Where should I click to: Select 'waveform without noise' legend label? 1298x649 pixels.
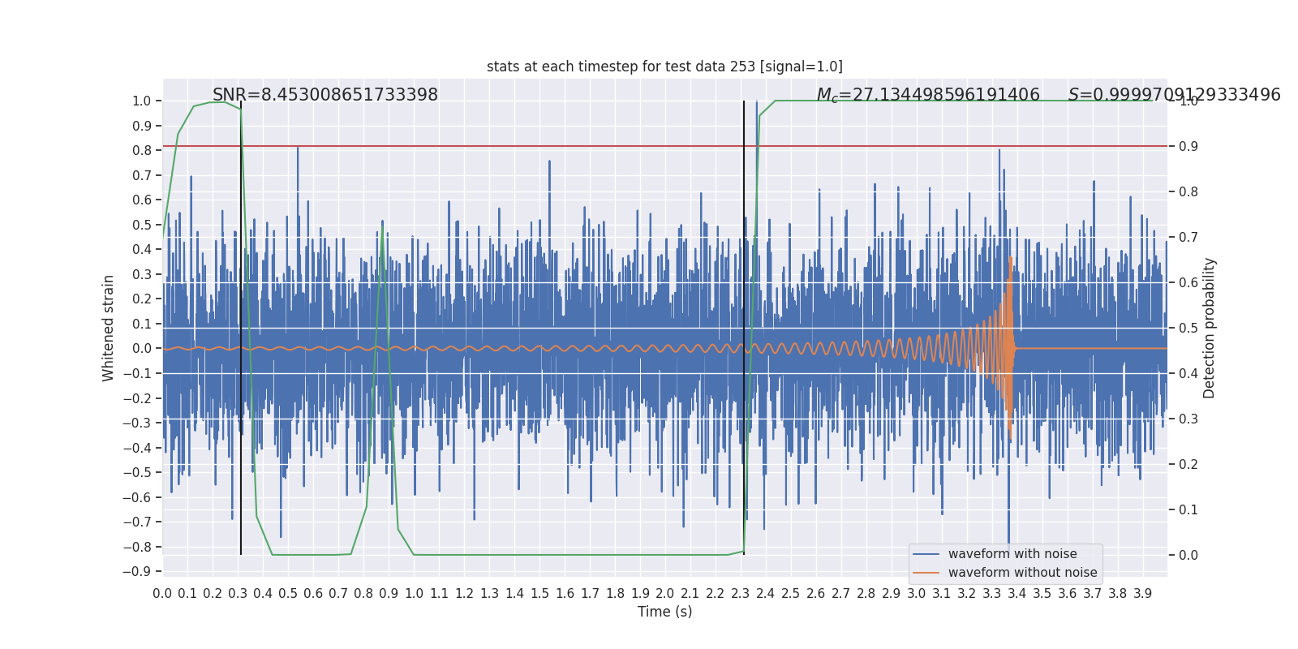(x=1022, y=573)
